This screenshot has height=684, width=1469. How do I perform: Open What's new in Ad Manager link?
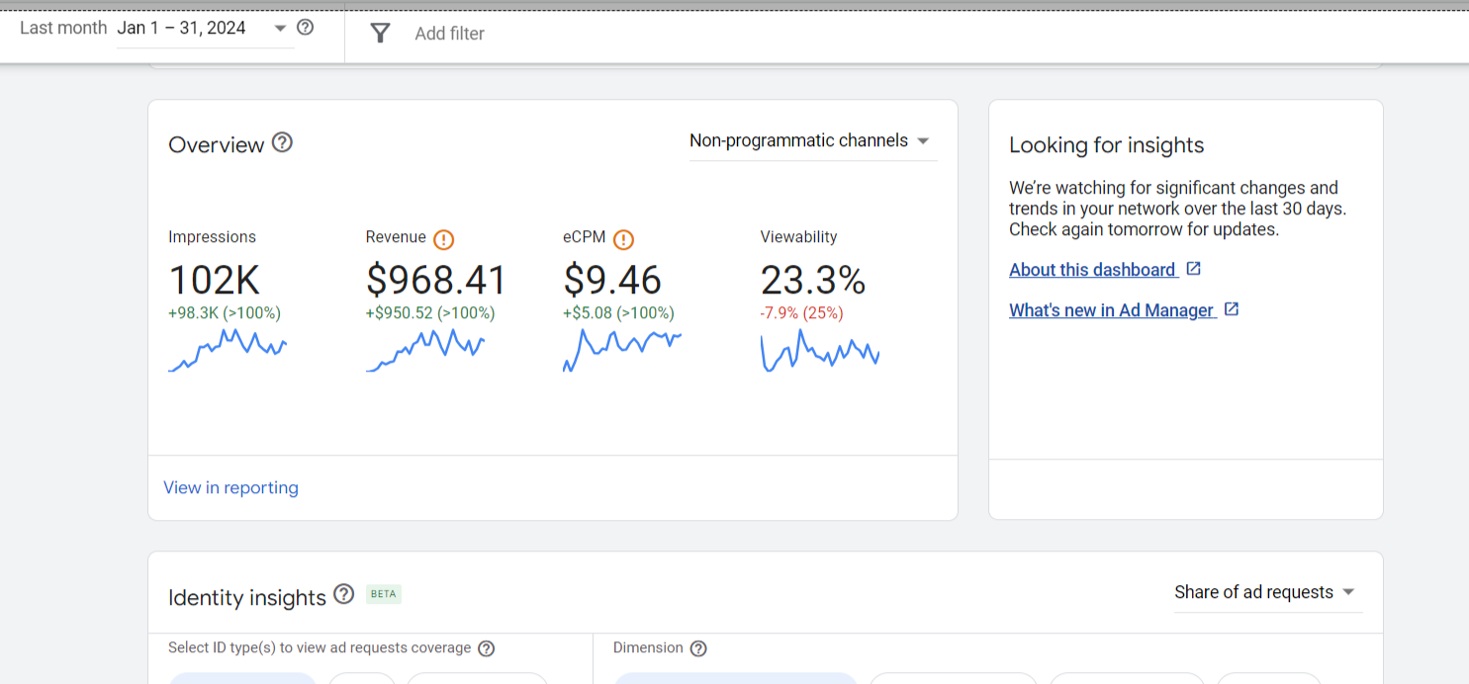tap(1113, 310)
